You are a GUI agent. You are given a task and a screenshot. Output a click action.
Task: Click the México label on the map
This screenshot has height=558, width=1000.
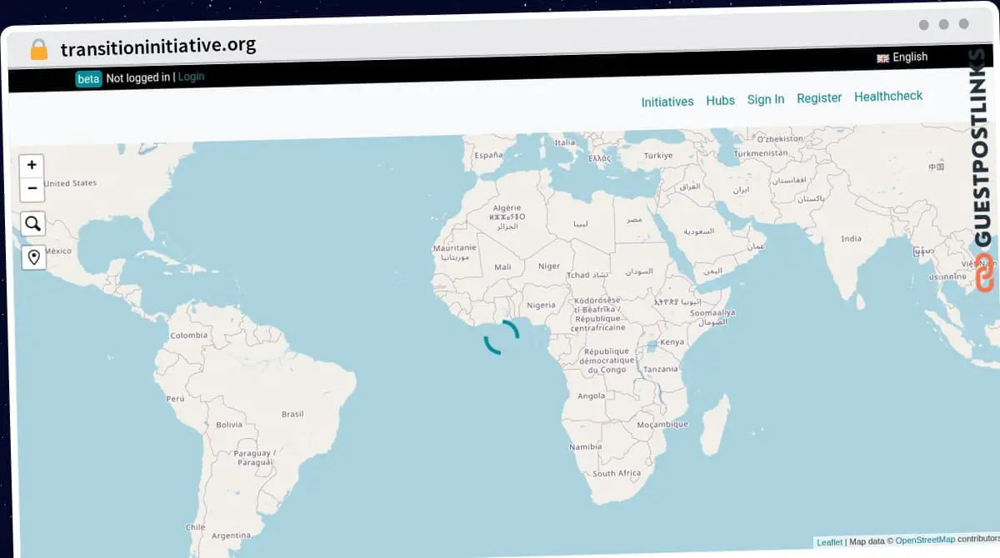pyautogui.click(x=57, y=251)
